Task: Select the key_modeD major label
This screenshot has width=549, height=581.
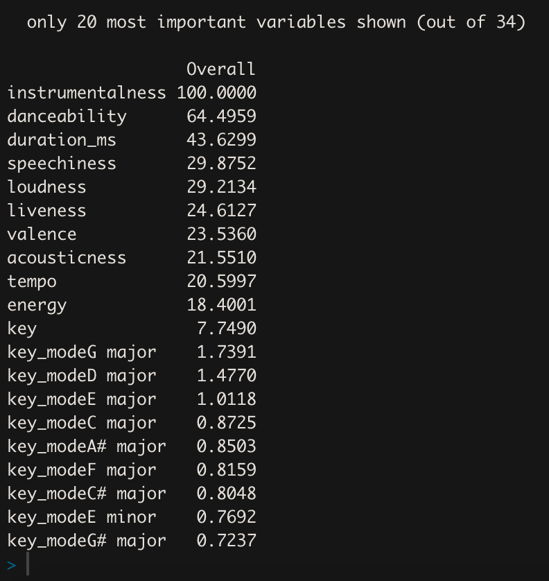Action: point(82,376)
